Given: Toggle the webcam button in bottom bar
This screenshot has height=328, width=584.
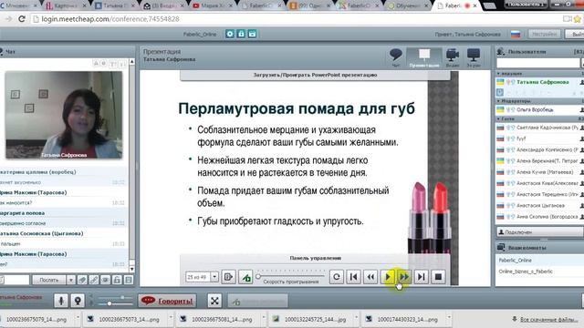Looking at the screenshot, I should (x=78, y=301).
